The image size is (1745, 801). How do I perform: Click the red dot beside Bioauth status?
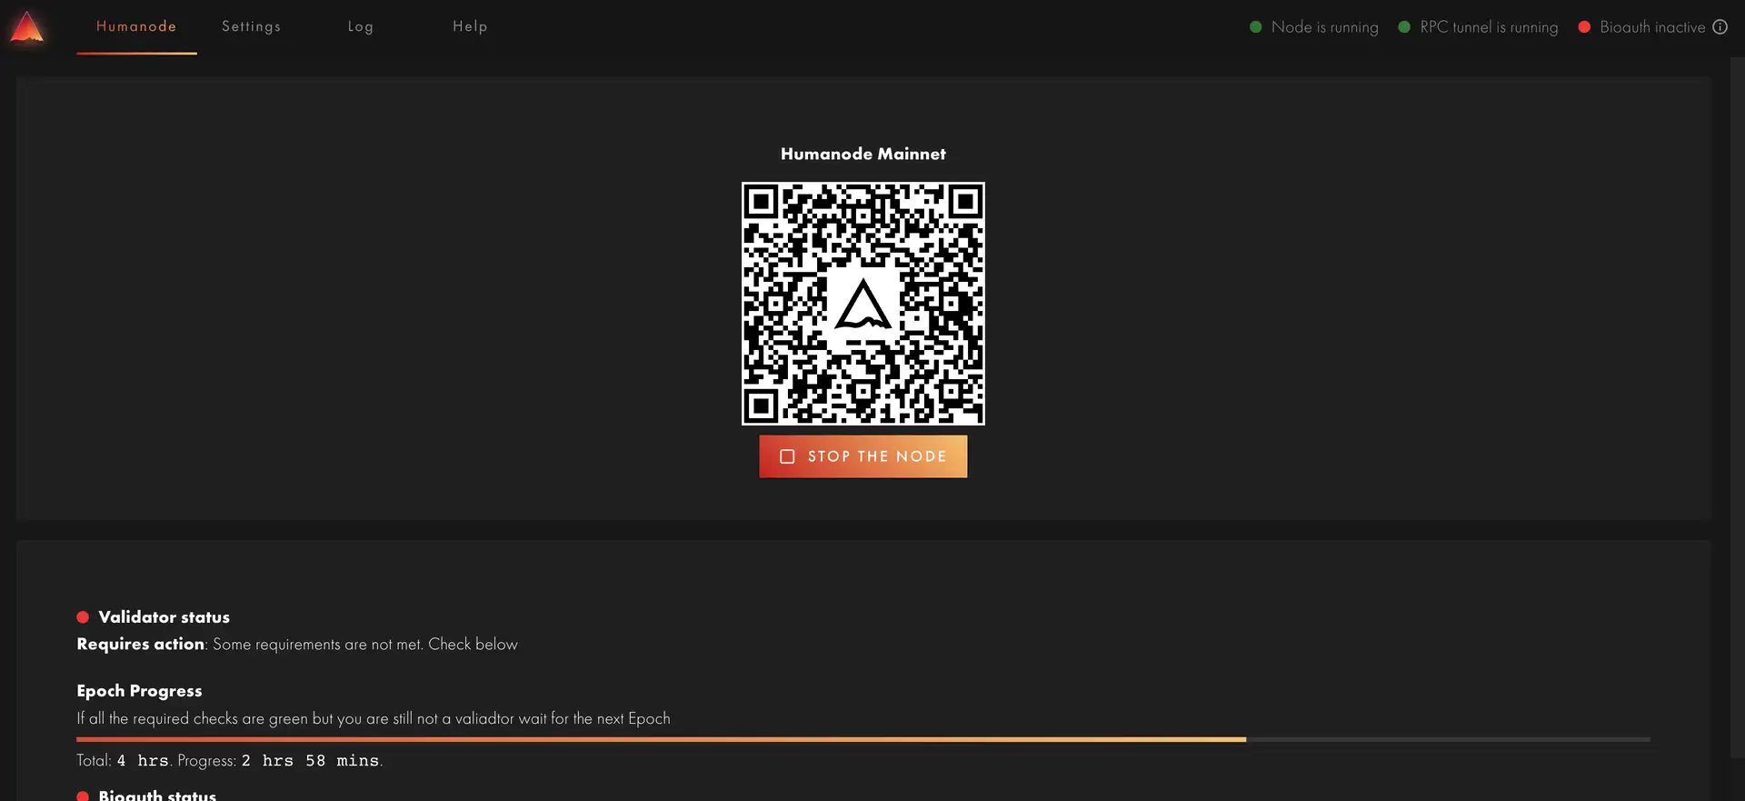(83, 796)
